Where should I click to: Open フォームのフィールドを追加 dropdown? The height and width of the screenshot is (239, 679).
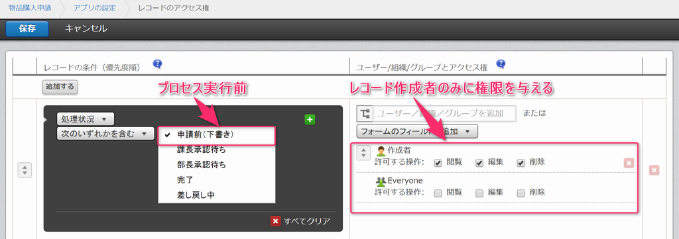pyautogui.click(x=417, y=131)
